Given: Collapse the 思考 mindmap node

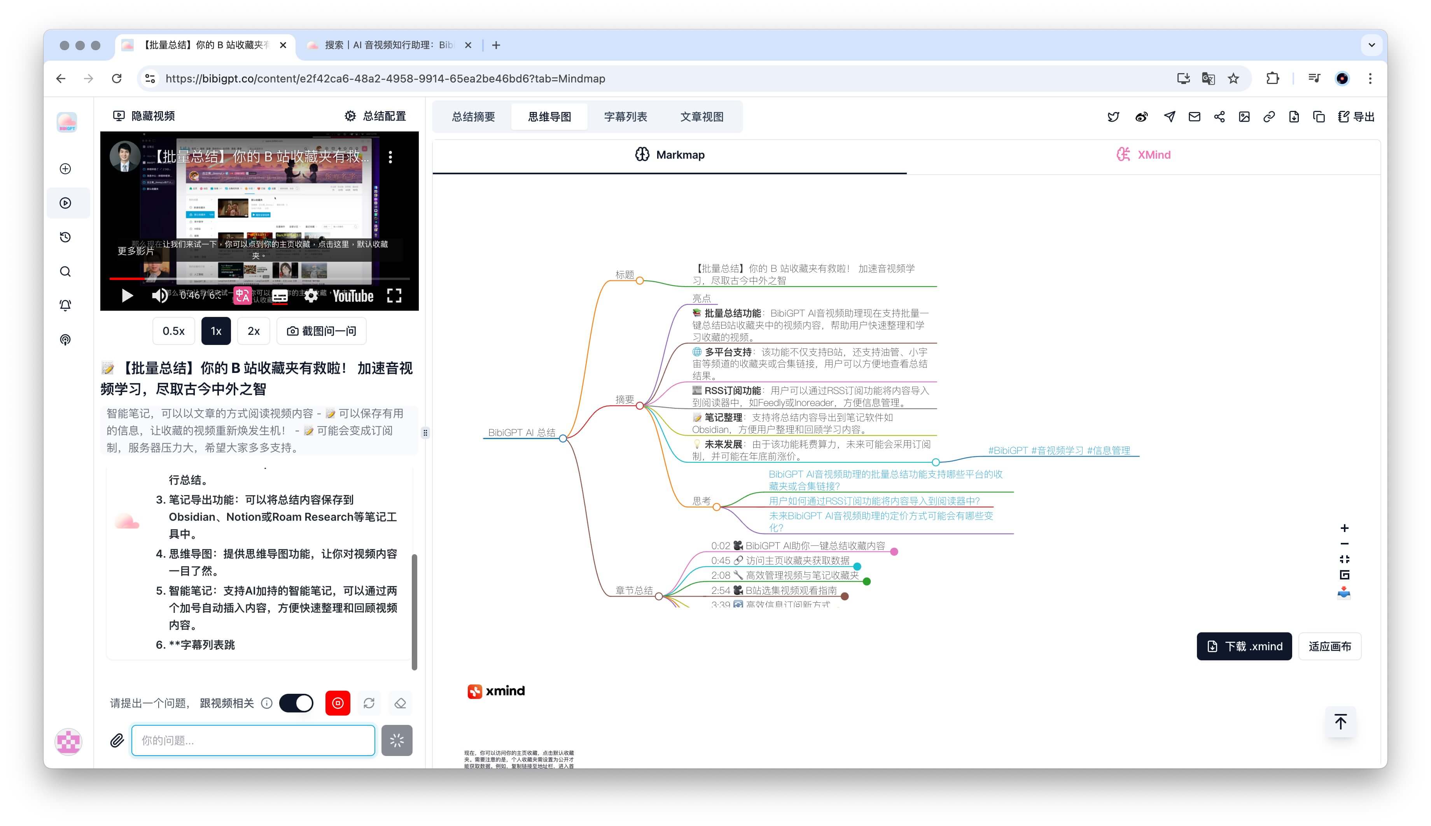Looking at the screenshot, I should pos(716,507).
